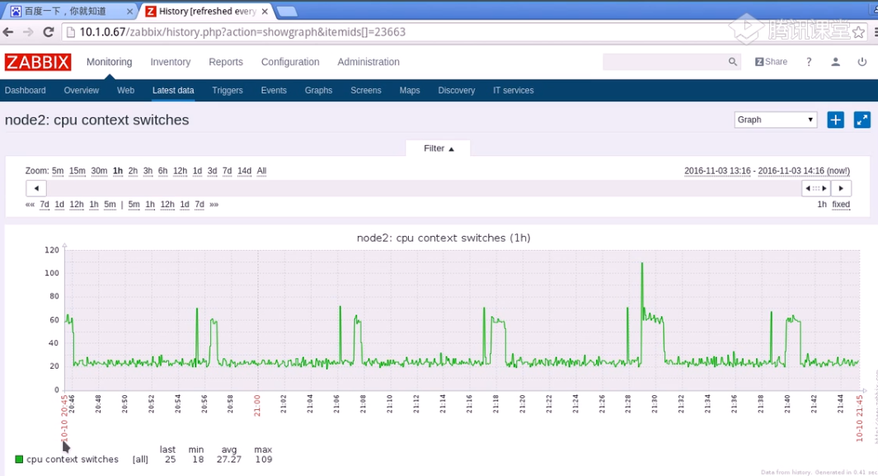Open the help question mark
878x476 pixels.
tap(809, 62)
